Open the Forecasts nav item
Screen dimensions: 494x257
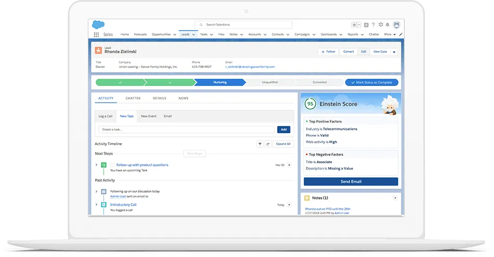click(x=140, y=35)
